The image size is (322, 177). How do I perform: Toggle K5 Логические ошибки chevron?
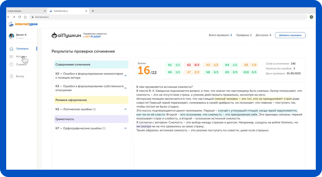coord(125,109)
